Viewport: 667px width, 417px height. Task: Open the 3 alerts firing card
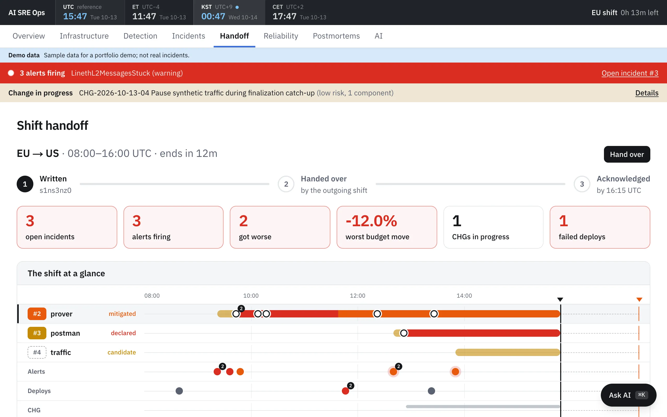173,227
